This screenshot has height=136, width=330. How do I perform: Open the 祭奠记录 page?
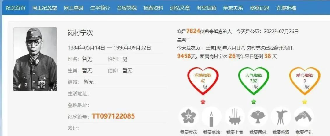click(260, 8)
